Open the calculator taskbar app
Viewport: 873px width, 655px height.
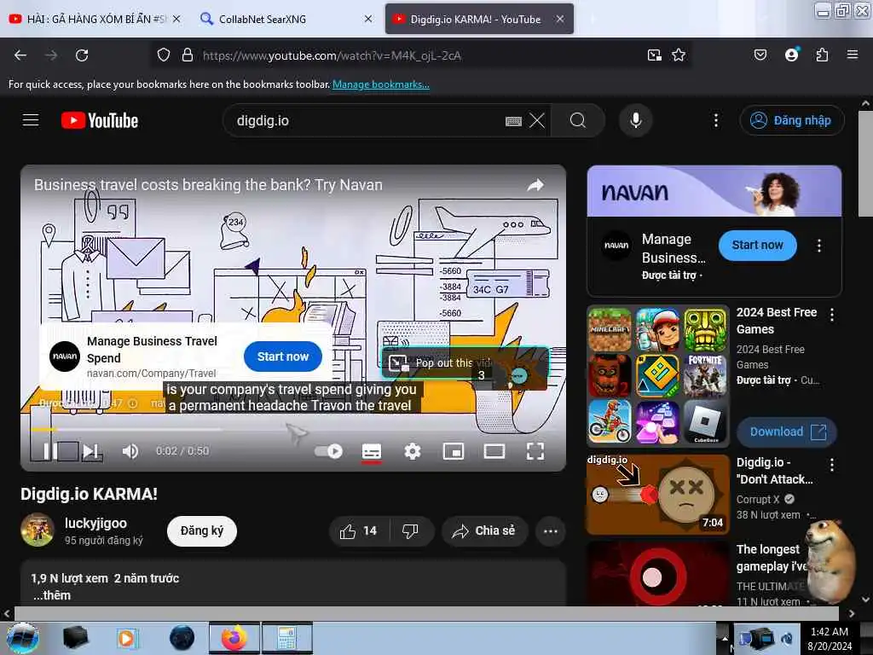286,638
